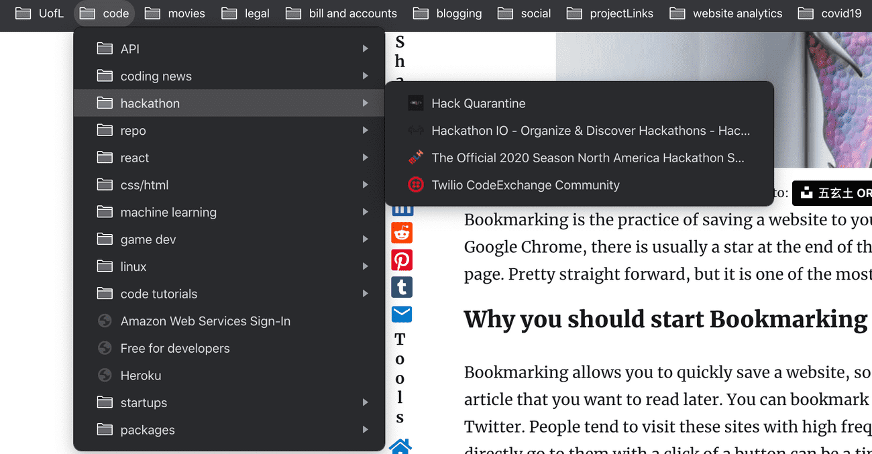Share via the Email envelope icon
The image size is (872, 454).
pyautogui.click(x=402, y=314)
